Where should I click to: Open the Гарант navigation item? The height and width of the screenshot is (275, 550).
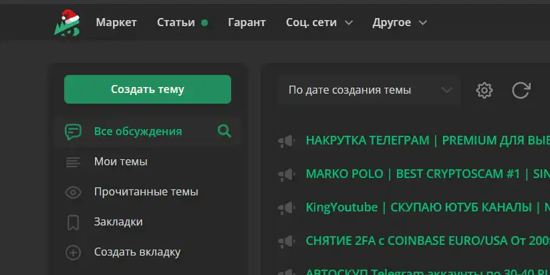tap(247, 23)
